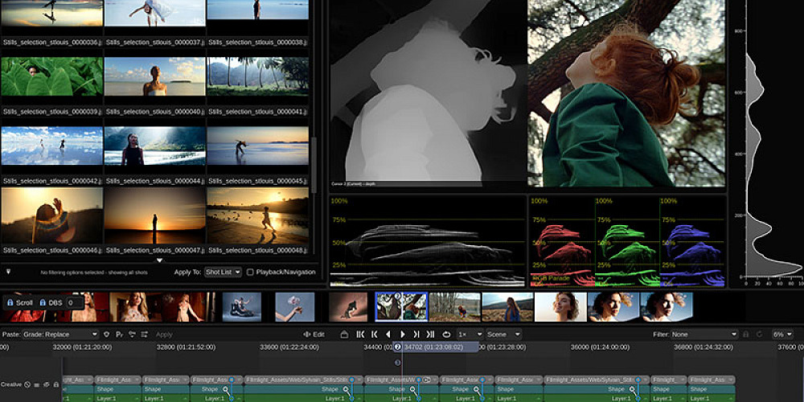Click the DBS value input field
Image resolution: width=804 pixels, height=402 pixels.
tap(74, 302)
